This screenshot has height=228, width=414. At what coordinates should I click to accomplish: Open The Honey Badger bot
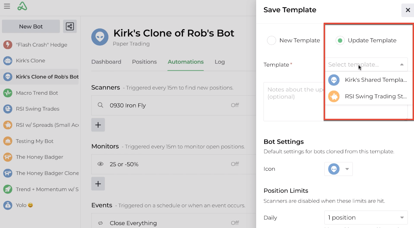pyautogui.click(x=39, y=157)
